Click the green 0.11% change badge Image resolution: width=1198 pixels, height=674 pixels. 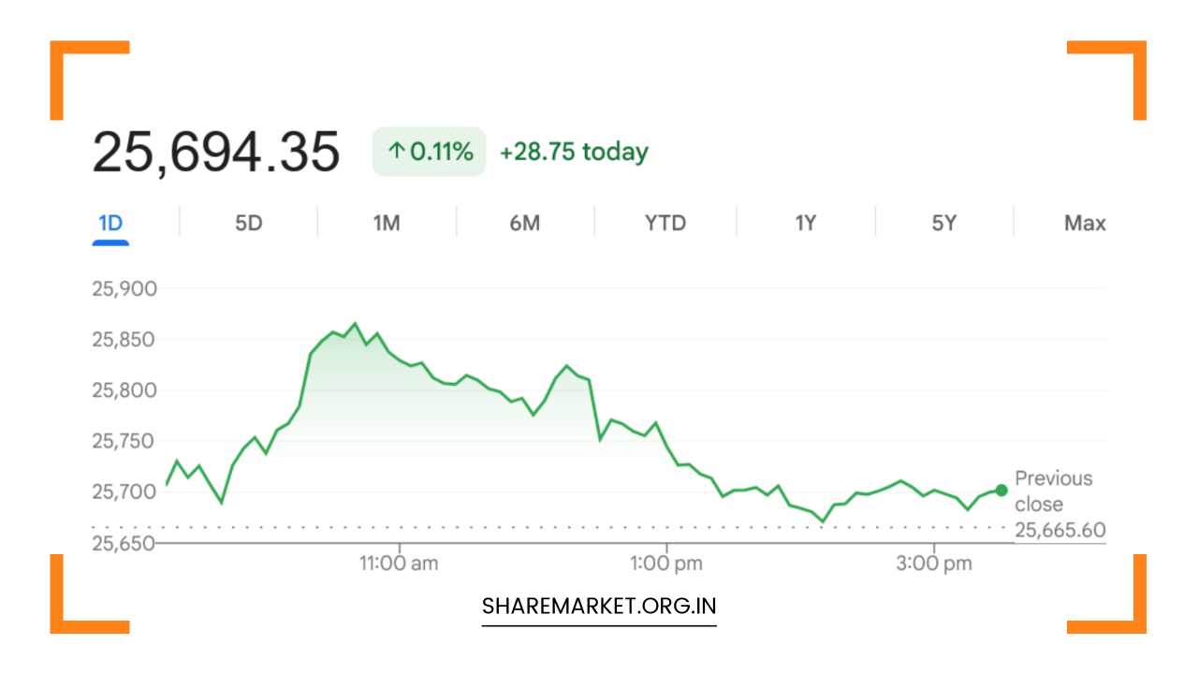click(430, 152)
